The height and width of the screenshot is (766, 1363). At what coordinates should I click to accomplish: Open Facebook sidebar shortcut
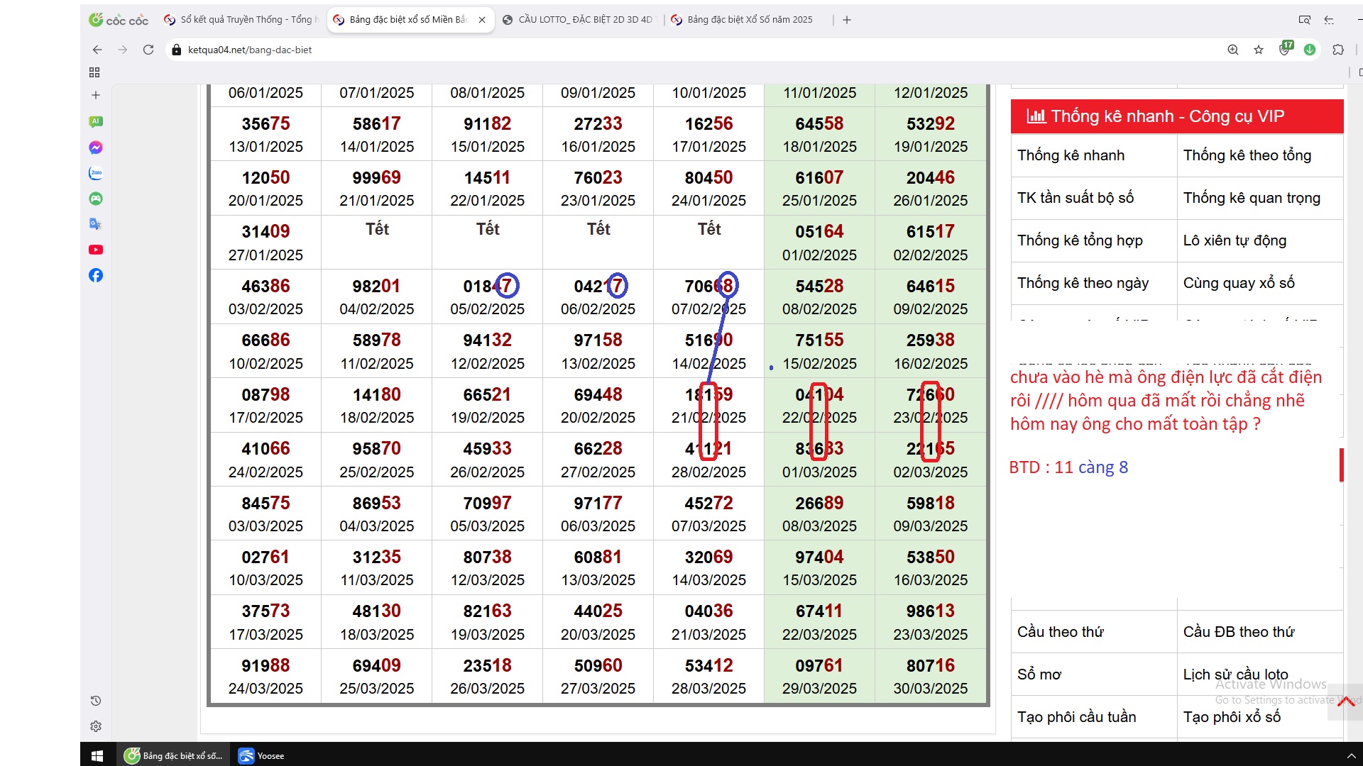click(96, 275)
